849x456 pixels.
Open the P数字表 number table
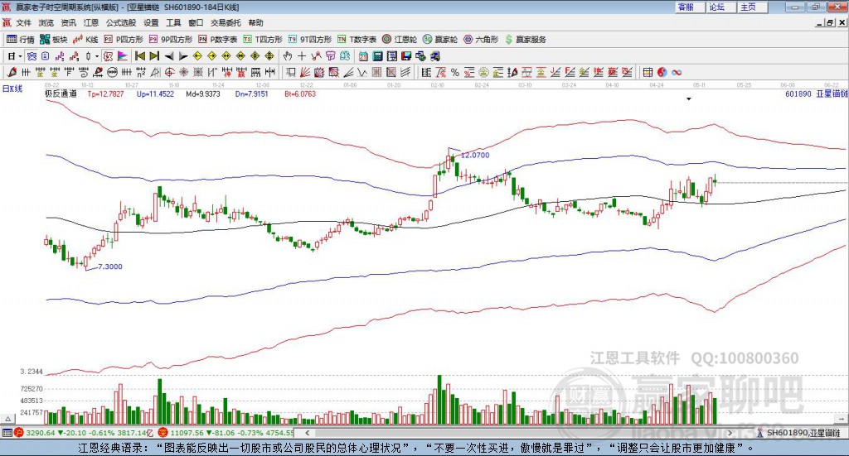click(x=218, y=40)
